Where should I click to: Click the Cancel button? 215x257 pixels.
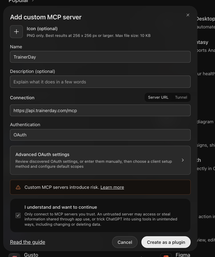(x=125, y=242)
